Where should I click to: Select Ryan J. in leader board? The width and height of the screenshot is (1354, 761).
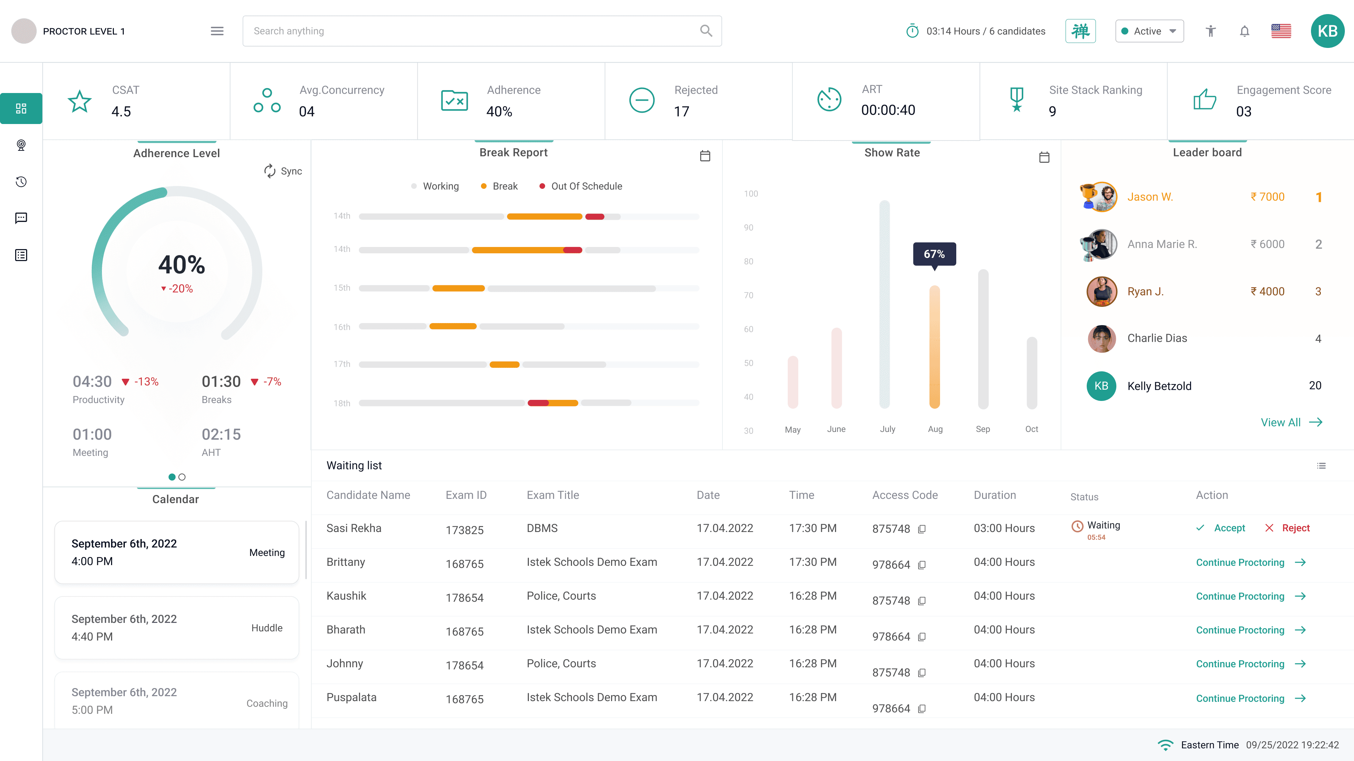coord(1204,291)
